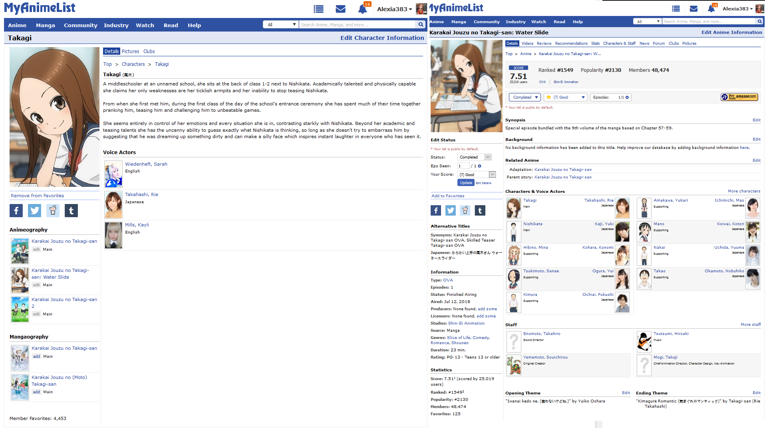
Task: Open Status Completed dropdown in Edit Status
Action: pos(474,157)
